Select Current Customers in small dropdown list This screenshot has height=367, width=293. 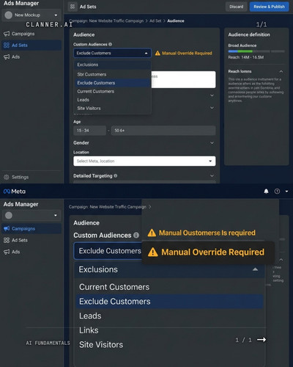coord(112,91)
